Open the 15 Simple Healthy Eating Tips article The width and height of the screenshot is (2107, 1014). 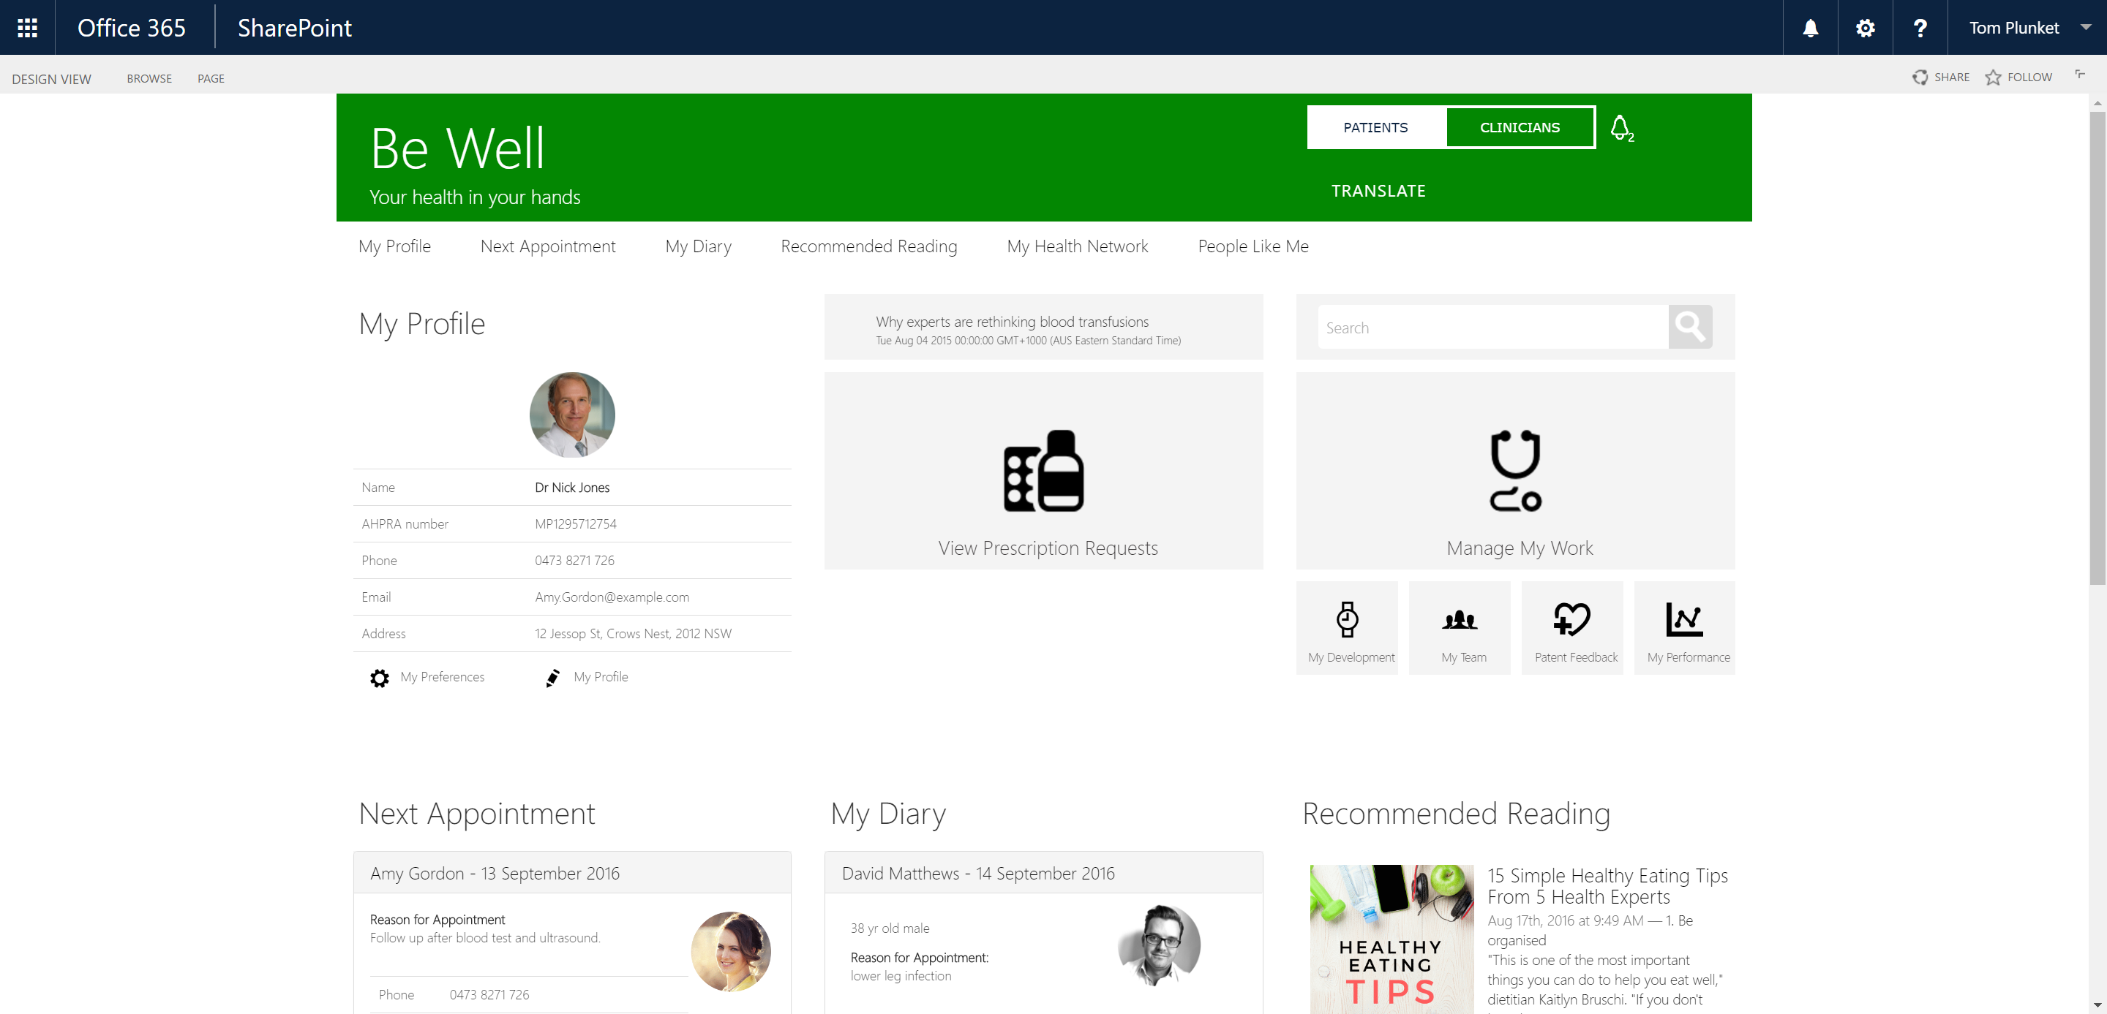(1607, 886)
